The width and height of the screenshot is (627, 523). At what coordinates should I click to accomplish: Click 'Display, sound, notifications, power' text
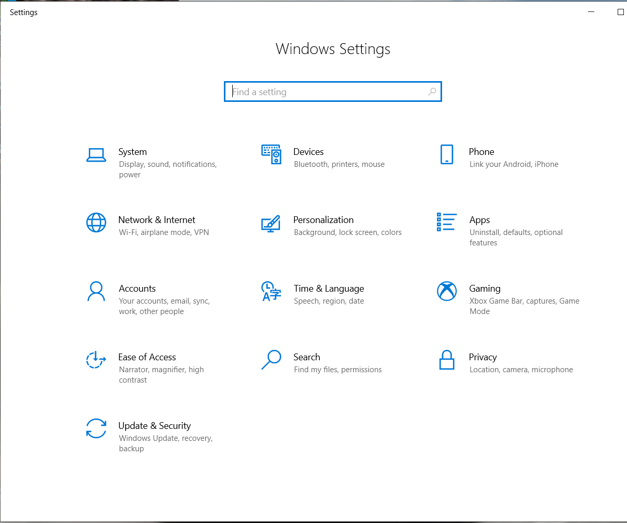168,169
